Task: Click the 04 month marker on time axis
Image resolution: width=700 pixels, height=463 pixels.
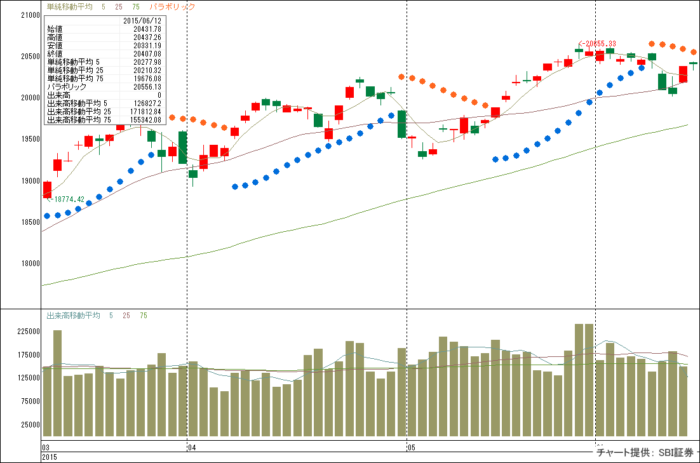Action: click(x=192, y=447)
